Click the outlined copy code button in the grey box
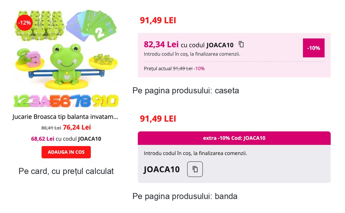The image size is (345, 213). pos(195,169)
